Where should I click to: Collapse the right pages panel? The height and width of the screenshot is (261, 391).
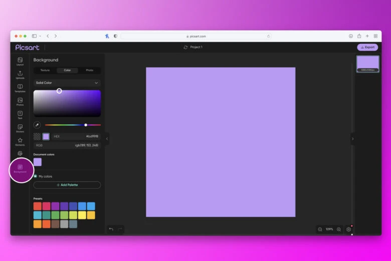352,139
